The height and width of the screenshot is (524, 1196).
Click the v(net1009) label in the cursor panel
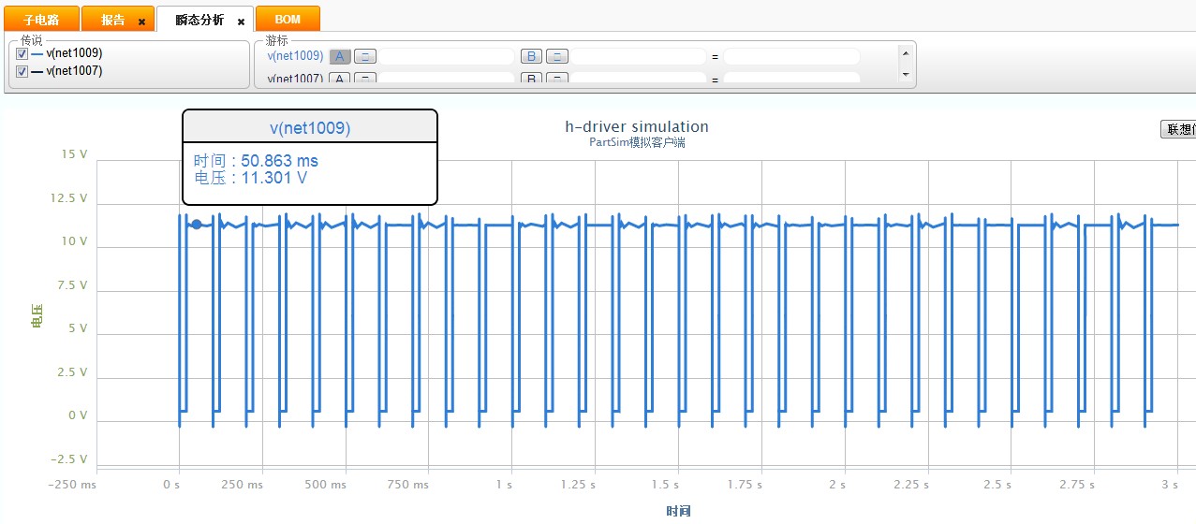point(296,56)
